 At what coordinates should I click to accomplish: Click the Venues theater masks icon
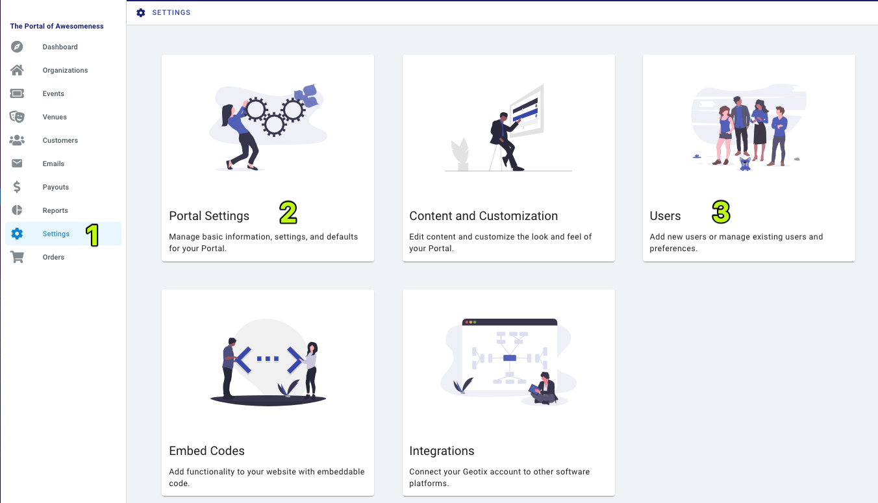pos(17,117)
